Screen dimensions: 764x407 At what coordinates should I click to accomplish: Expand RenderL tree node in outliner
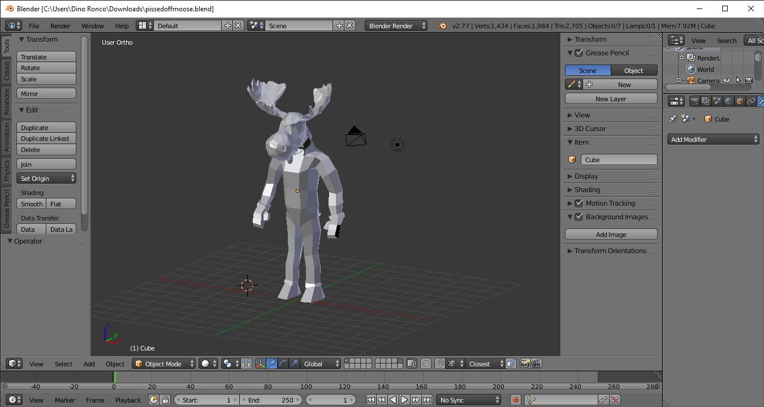681,58
